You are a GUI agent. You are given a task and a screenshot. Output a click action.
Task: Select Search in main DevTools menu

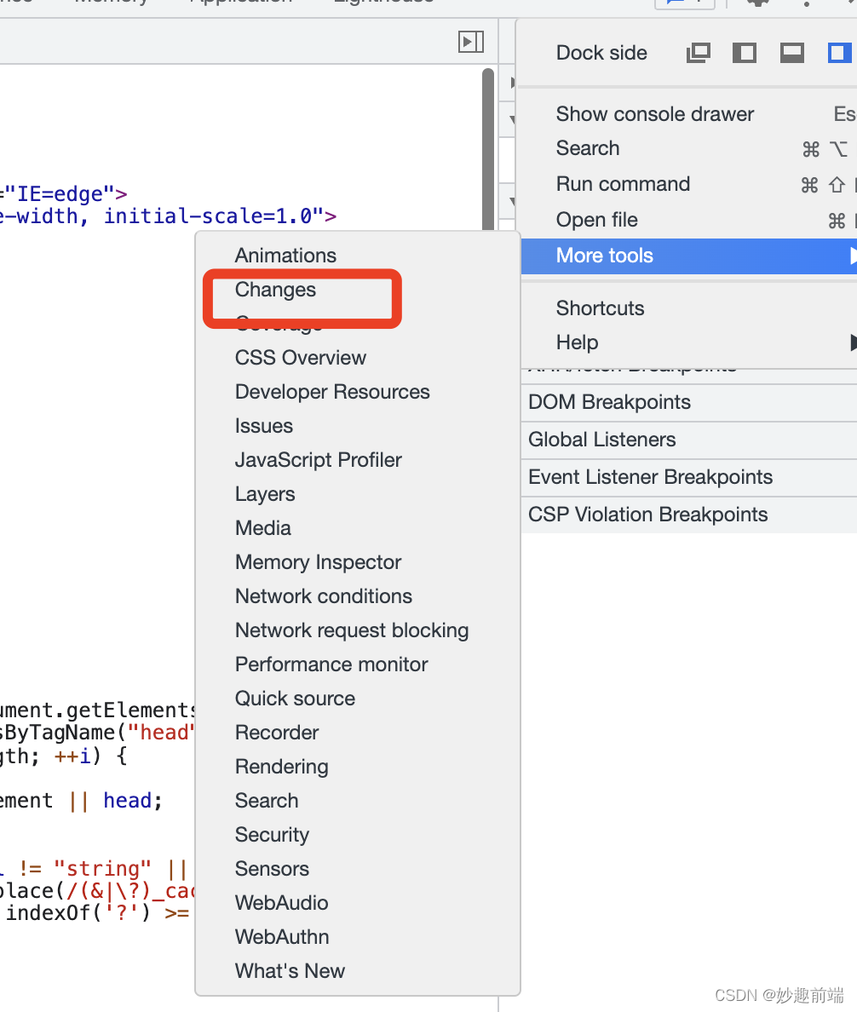tap(688, 148)
